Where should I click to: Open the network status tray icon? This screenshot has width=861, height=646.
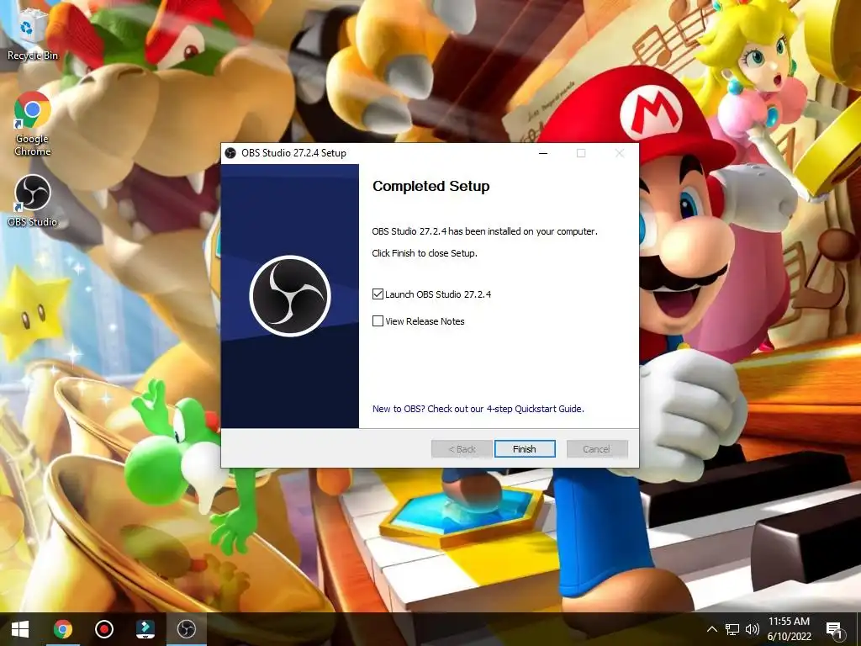click(x=732, y=629)
